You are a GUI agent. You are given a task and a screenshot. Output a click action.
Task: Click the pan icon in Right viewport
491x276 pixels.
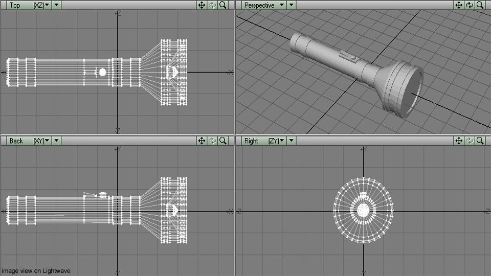pos(459,141)
